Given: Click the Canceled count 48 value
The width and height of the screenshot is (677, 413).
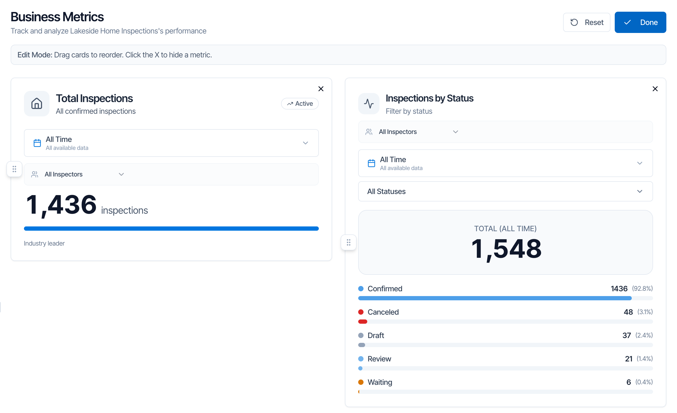Looking at the screenshot, I should [628, 312].
